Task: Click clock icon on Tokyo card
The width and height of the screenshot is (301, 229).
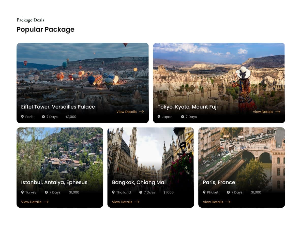Action: 183,117
